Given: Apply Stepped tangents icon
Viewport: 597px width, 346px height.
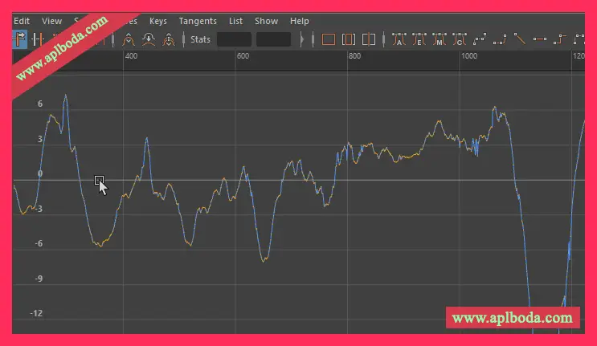Looking at the screenshot, I should (x=560, y=39).
